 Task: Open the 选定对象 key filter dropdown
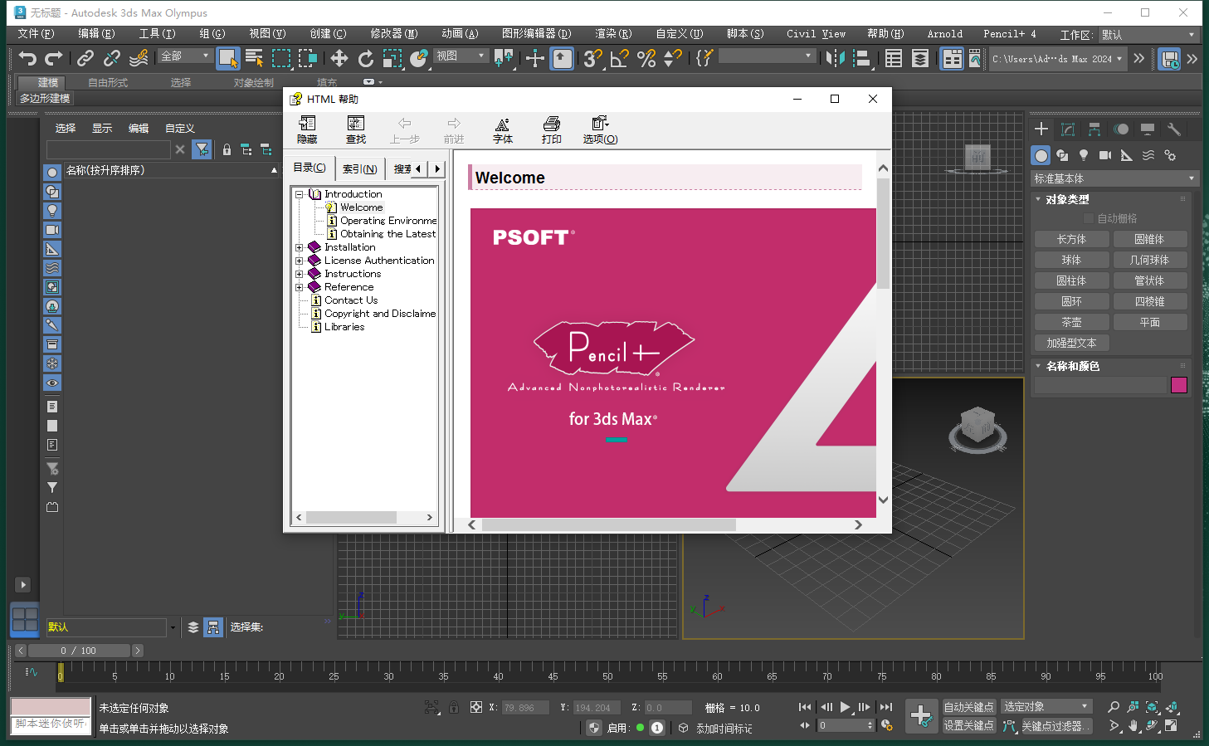[1046, 706]
